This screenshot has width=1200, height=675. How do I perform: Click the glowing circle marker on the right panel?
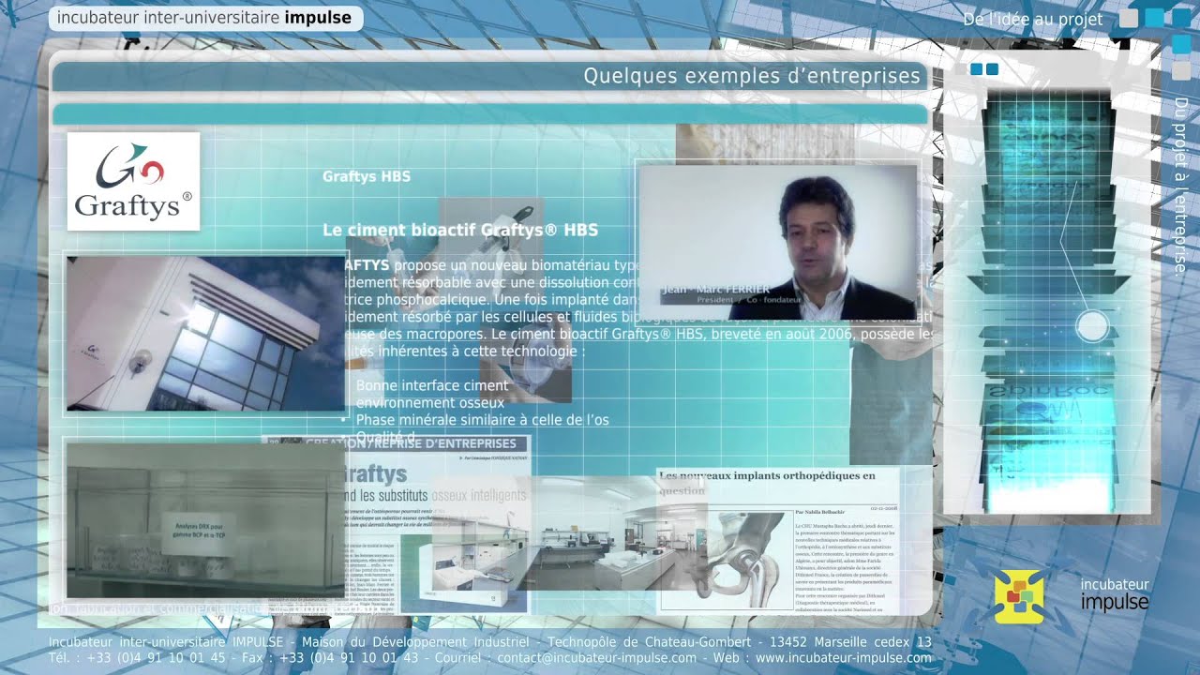point(1092,326)
